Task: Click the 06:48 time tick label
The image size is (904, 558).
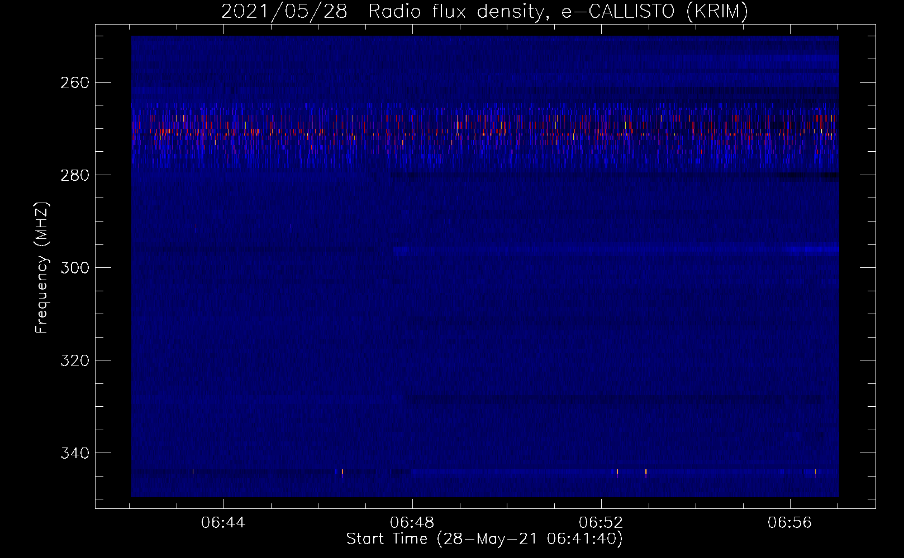Action: coord(412,523)
